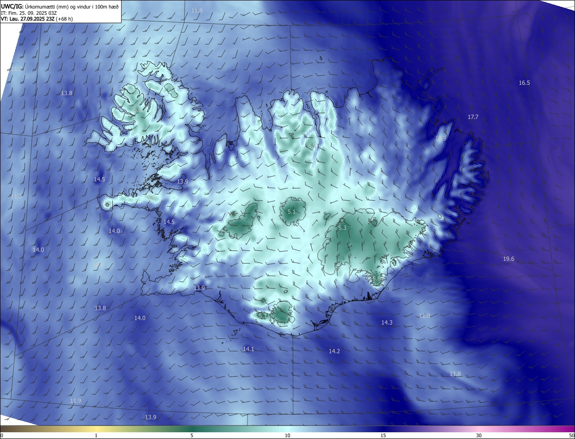This screenshot has height=439, width=575.
Task: Click the 17.7 value label on the map
Action: tap(473, 117)
